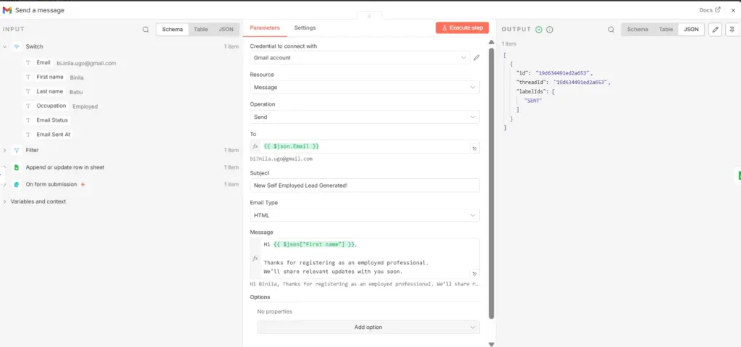Click the Gmail icon beside Send a message

[7, 10]
